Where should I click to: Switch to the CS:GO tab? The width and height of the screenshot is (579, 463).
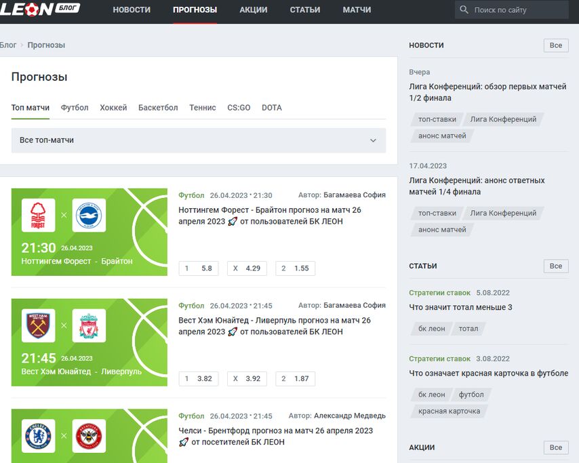(x=239, y=108)
